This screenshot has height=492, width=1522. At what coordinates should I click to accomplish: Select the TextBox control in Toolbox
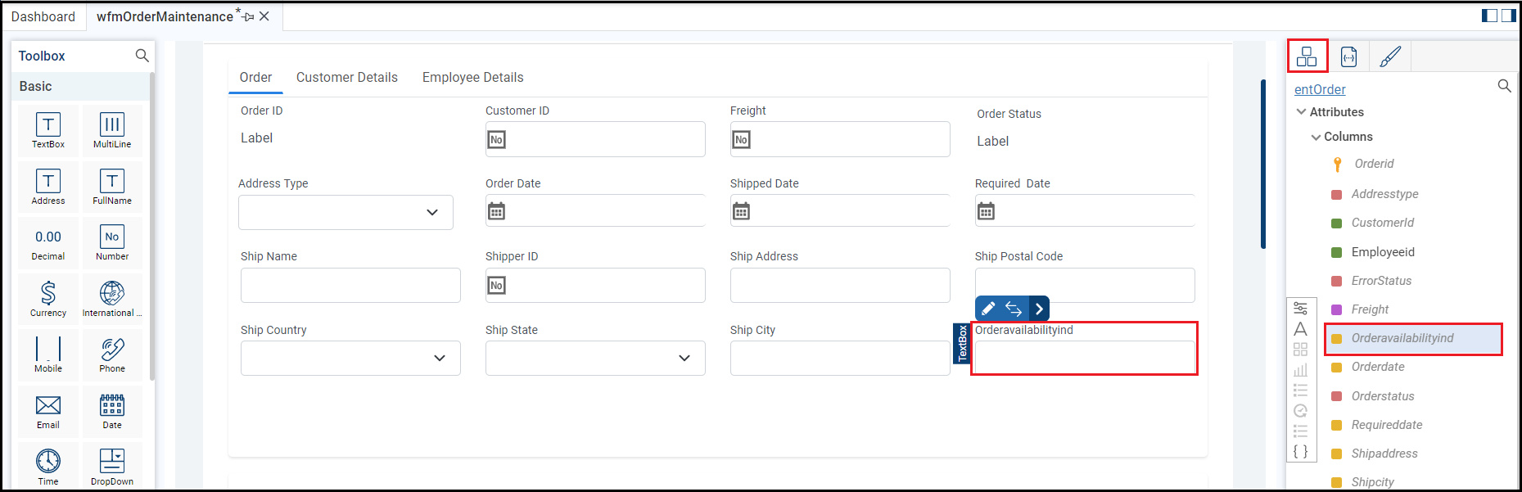pos(48,129)
